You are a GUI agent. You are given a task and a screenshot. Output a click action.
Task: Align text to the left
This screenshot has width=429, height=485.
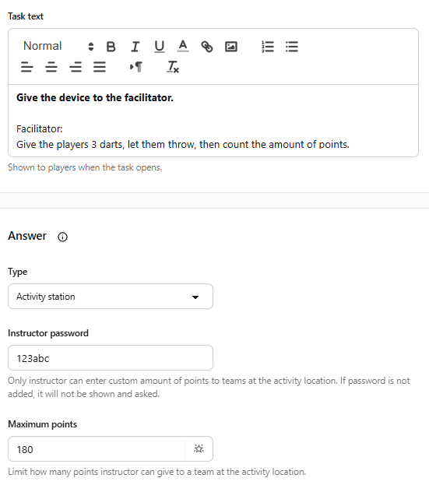point(27,67)
